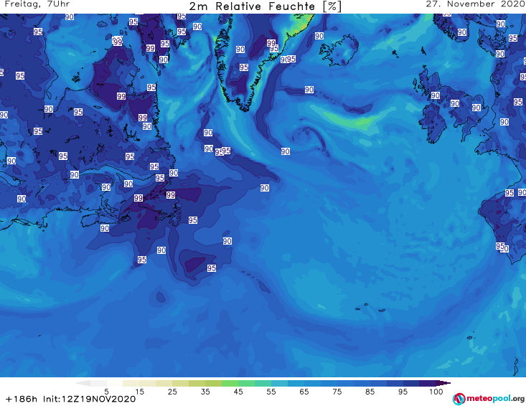This screenshot has width=526, height=406.
Task: Click legend scale value 35
Action: point(205,392)
